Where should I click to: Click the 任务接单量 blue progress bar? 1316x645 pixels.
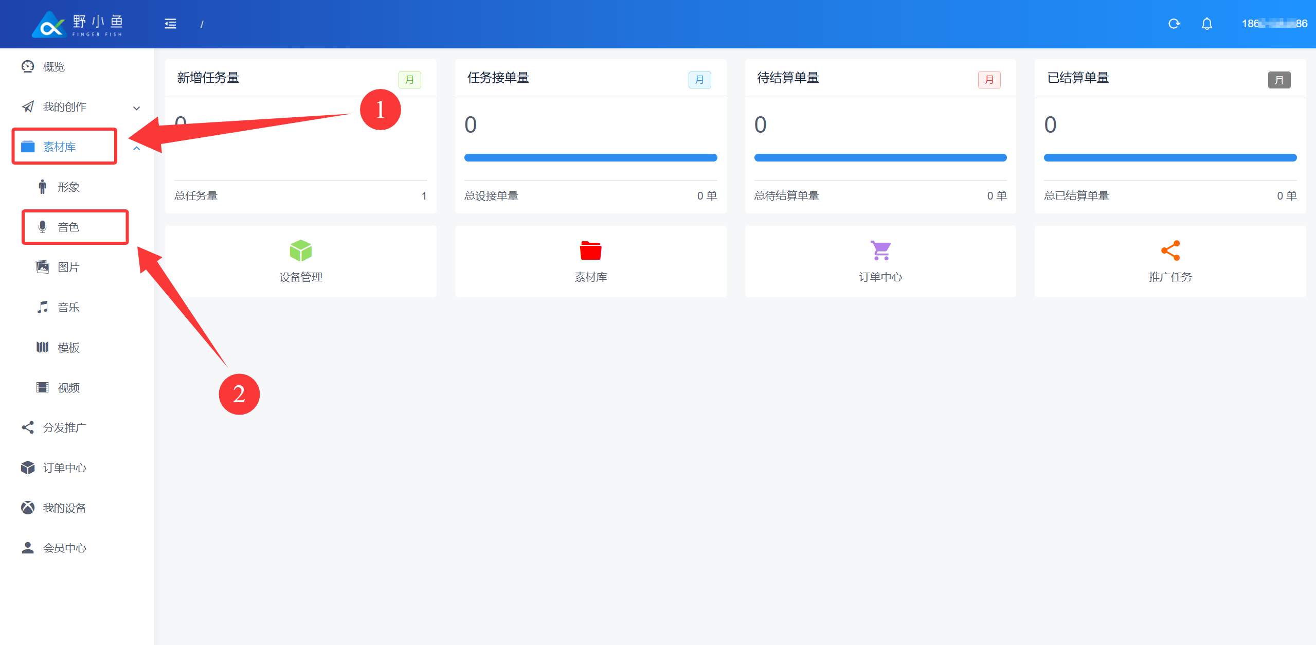590,157
